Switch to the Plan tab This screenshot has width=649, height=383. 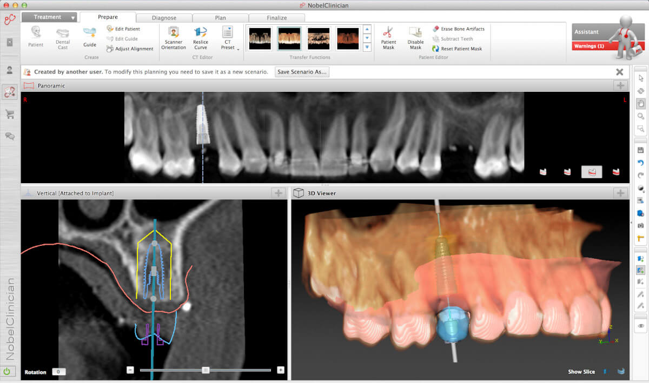pyautogui.click(x=220, y=18)
